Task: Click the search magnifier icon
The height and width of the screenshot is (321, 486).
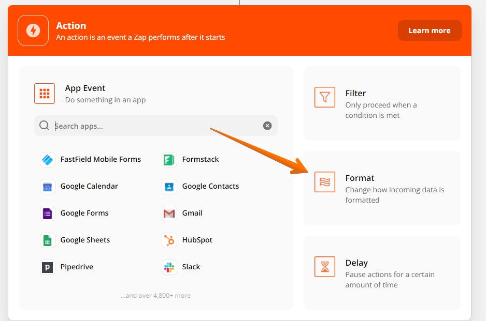Action: coord(45,126)
